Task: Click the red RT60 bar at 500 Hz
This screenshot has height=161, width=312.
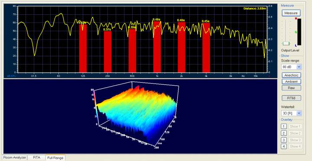Action: [132, 51]
